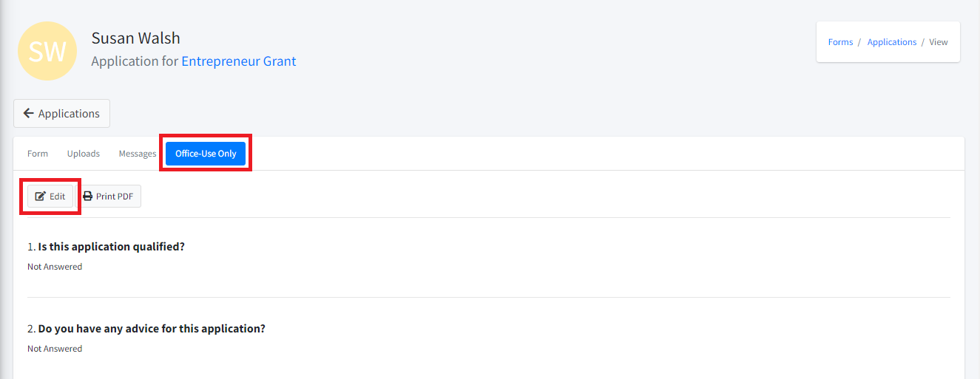
Task: Return via the Applications back button
Action: point(61,113)
